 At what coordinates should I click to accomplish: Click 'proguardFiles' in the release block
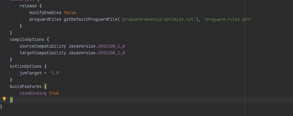tap(45, 20)
